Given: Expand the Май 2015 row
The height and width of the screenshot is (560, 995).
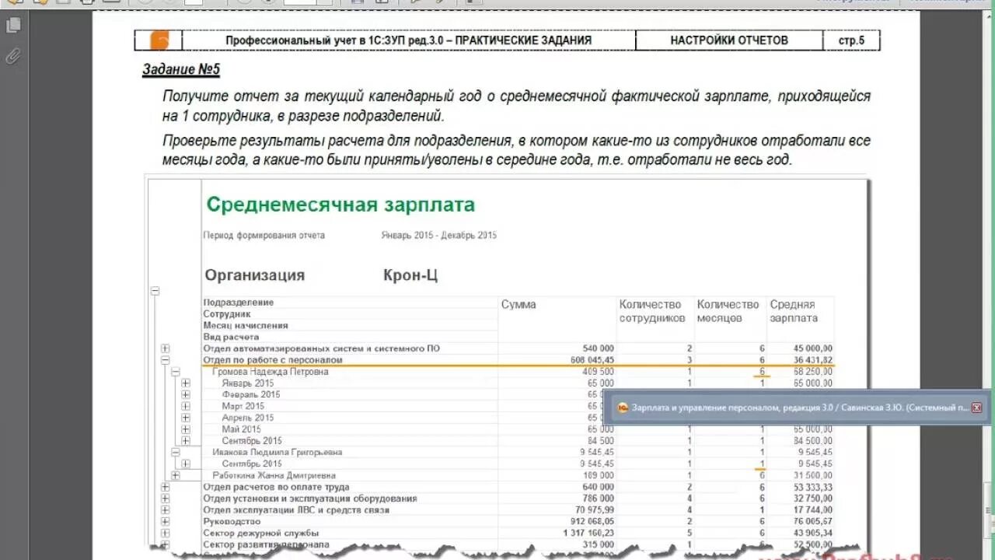Looking at the screenshot, I should click(x=185, y=429).
